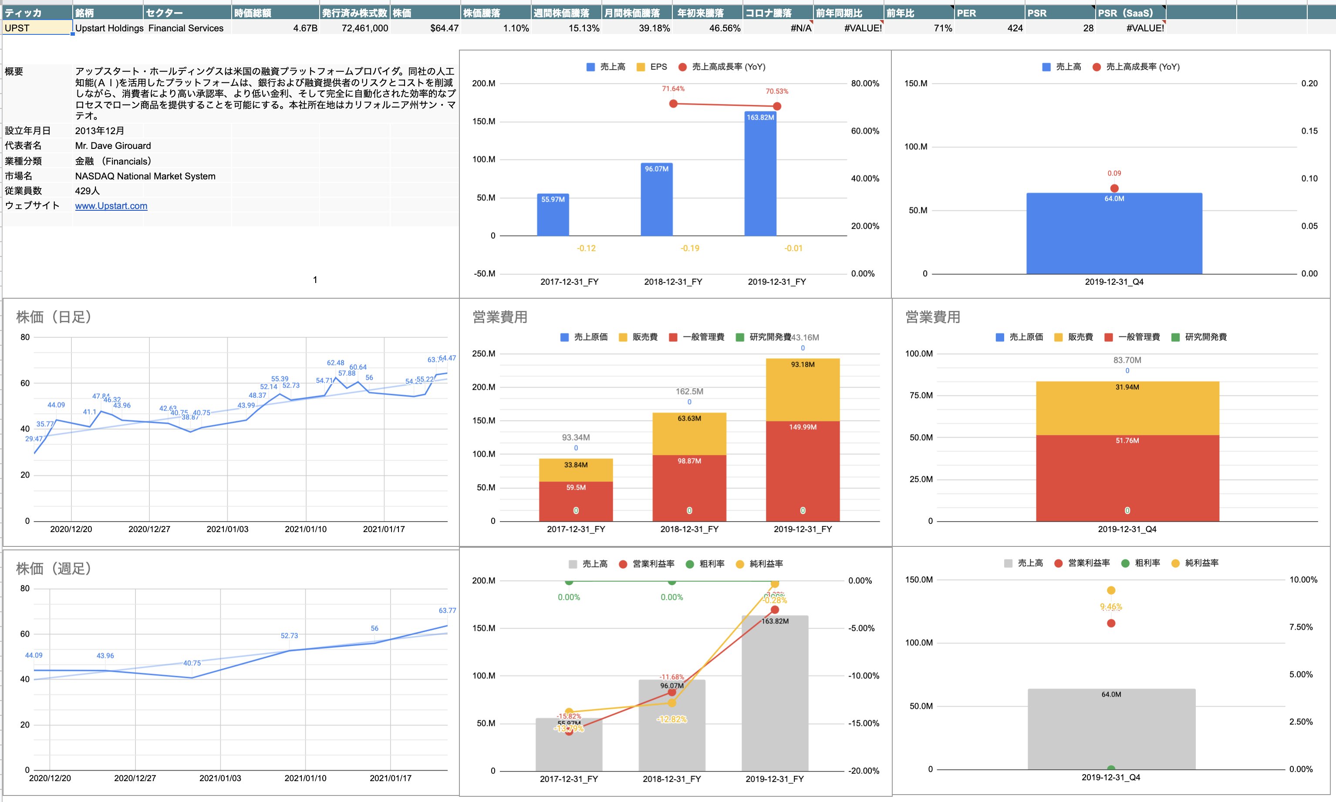Screen dimensions: 1336x802
Task: Click the NASDAQ National Market System cell
Action: 145,176
